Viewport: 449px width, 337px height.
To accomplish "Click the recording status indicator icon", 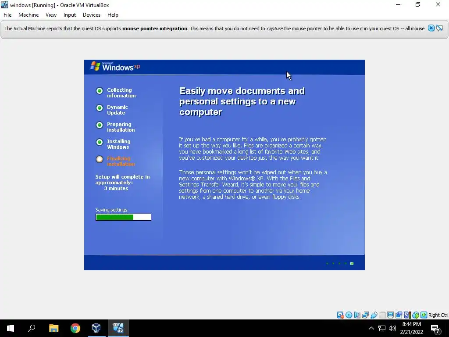I will 399,315.
